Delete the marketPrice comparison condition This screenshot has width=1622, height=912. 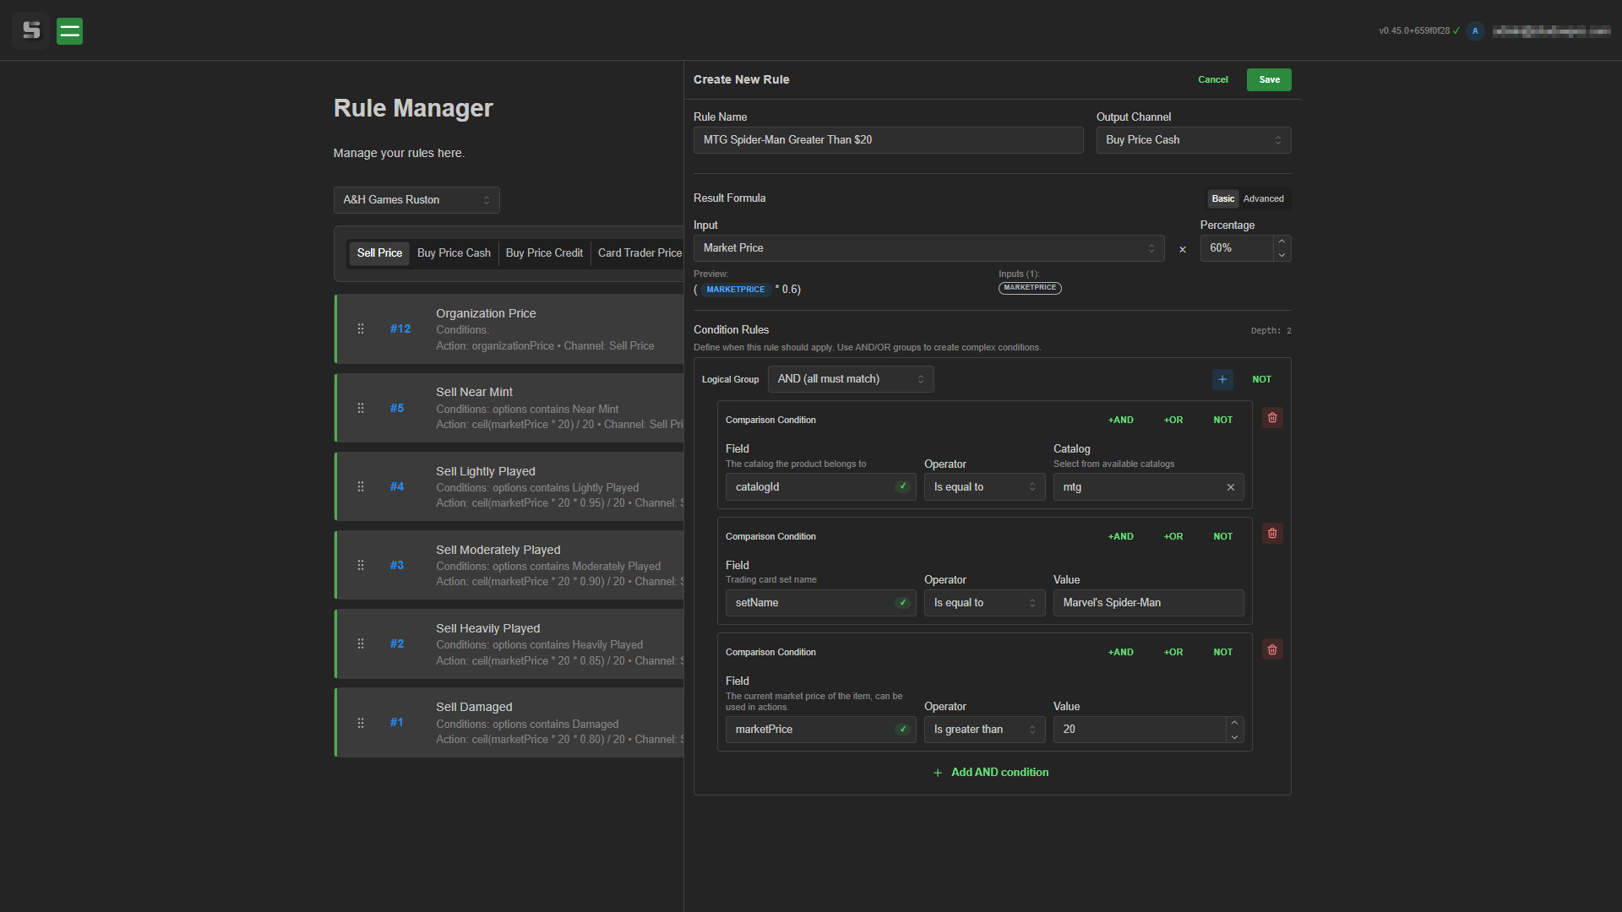click(1272, 649)
